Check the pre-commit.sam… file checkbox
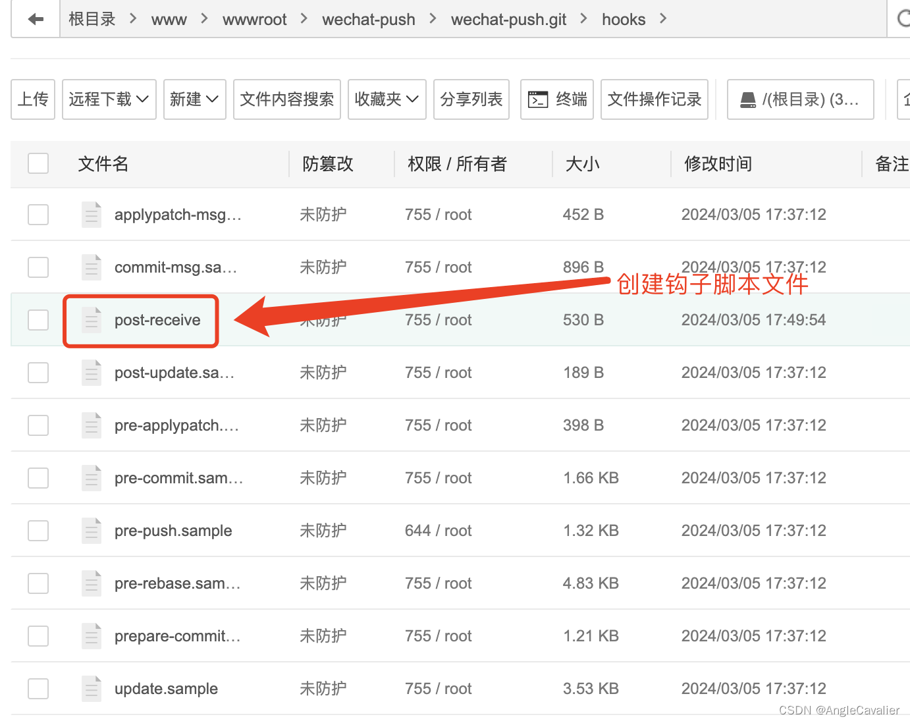 pyautogui.click(x=38, y=478)
